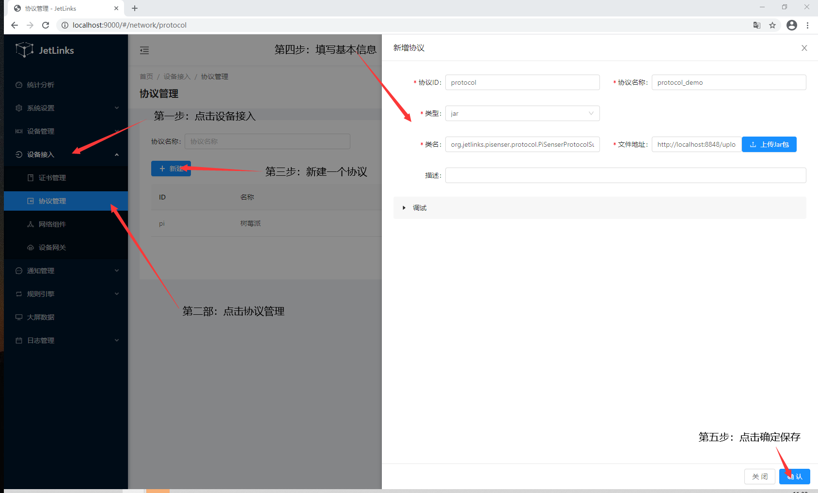
Task: Bookmark this page with the star icon
Action: (772, 25)
